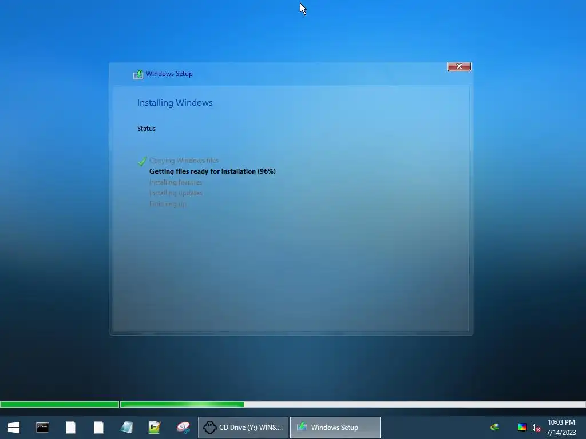Click the second partially filled progress bar
Viewport: 586px width, 439px height.
point(353,404)
